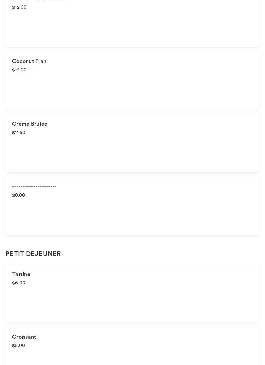Click the $6.00 Tartine price
Screen dimensions: 265x365
click(19, 283)
